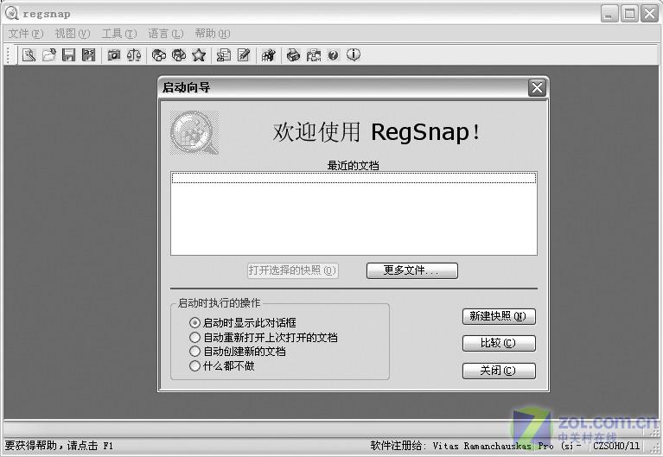The width and height of the screenshot is (663, 457).
Task: Click the toolbar drag handle grip
Action: [10, 55]
